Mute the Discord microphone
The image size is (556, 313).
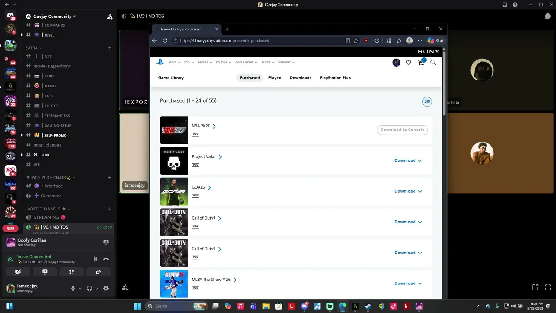pyautogui.click(x=73, y=288)
